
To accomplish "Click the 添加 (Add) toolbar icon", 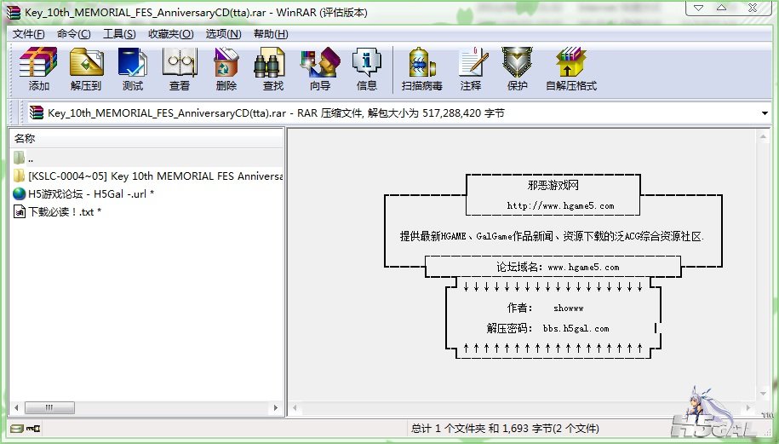I will pyautogui.click(x=38, y=69).
